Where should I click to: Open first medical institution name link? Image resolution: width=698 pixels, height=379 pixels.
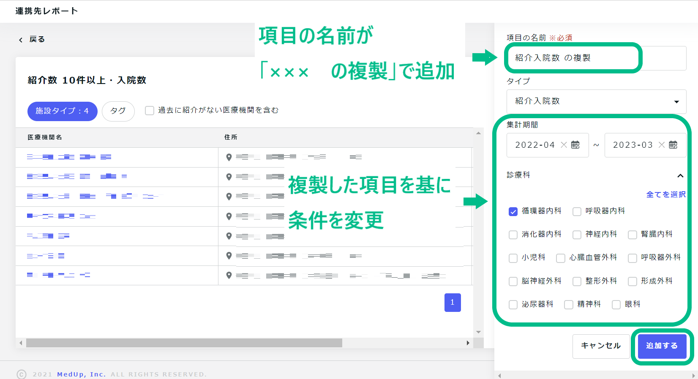(x=69, y=157)
